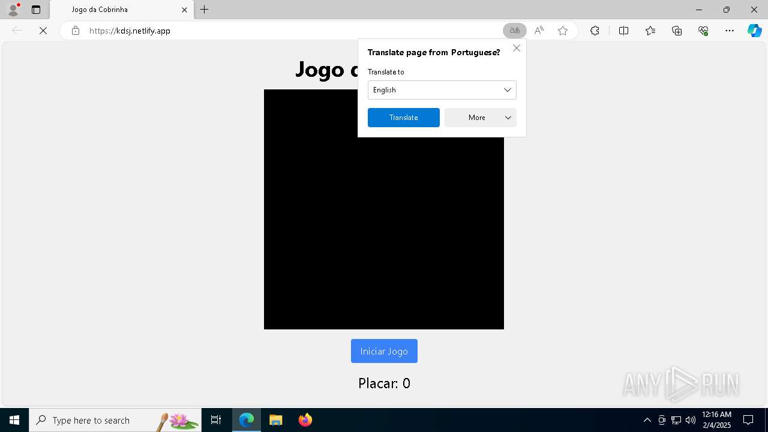Click the taskbar search box
This screenshot has width=768, height=432.
(115, 420)
